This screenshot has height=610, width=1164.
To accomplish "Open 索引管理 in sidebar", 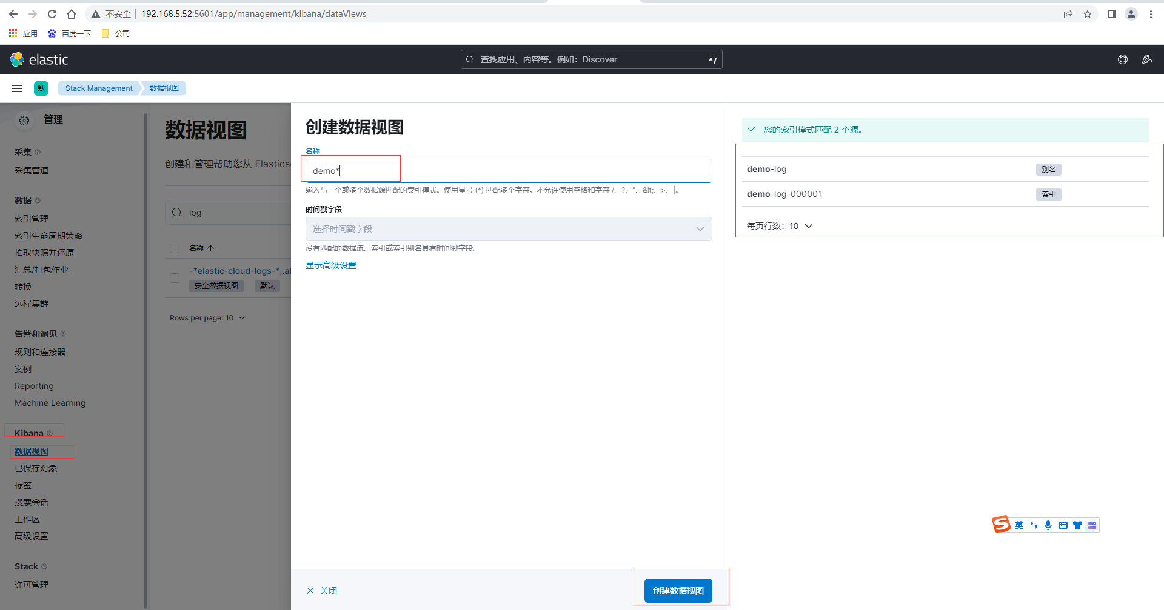I will (x=32, y=219).
